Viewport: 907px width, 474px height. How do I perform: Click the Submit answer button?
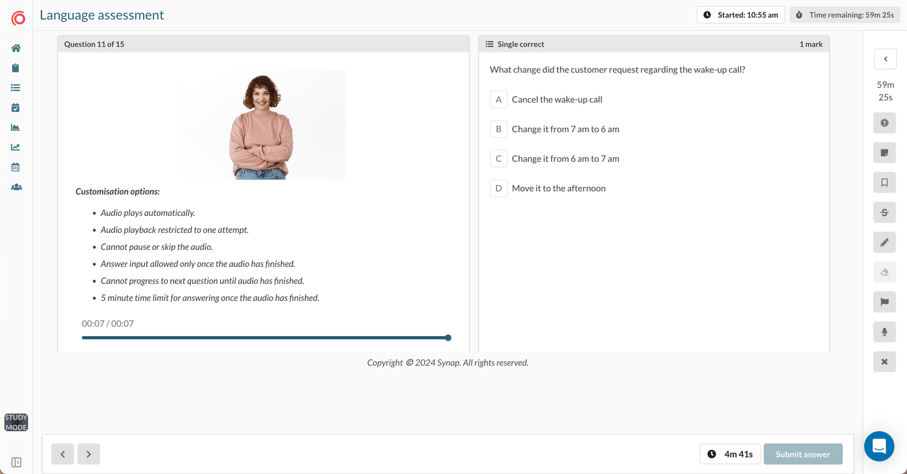[803, 453]
